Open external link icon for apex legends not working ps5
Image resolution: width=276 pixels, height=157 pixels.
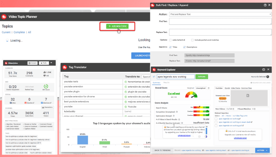pos(243,126)
